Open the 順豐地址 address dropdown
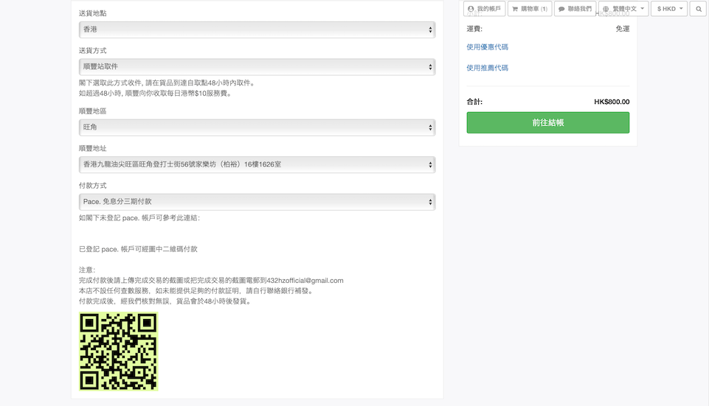 (257, 164)
